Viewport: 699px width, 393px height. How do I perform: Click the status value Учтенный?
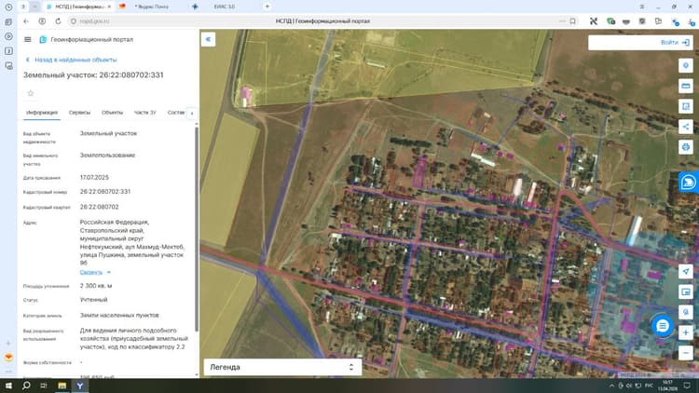click(93, 300)
